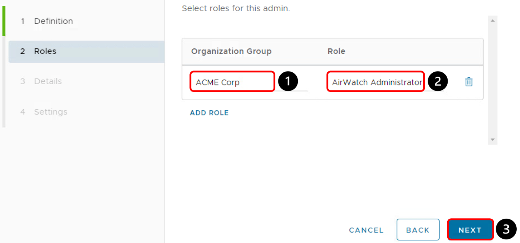
Task: Click the Role column header
Action: click(x=336, y=51)
